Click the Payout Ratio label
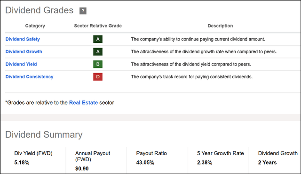The height and width of the screenshot is (174, 301). [151, 153]
